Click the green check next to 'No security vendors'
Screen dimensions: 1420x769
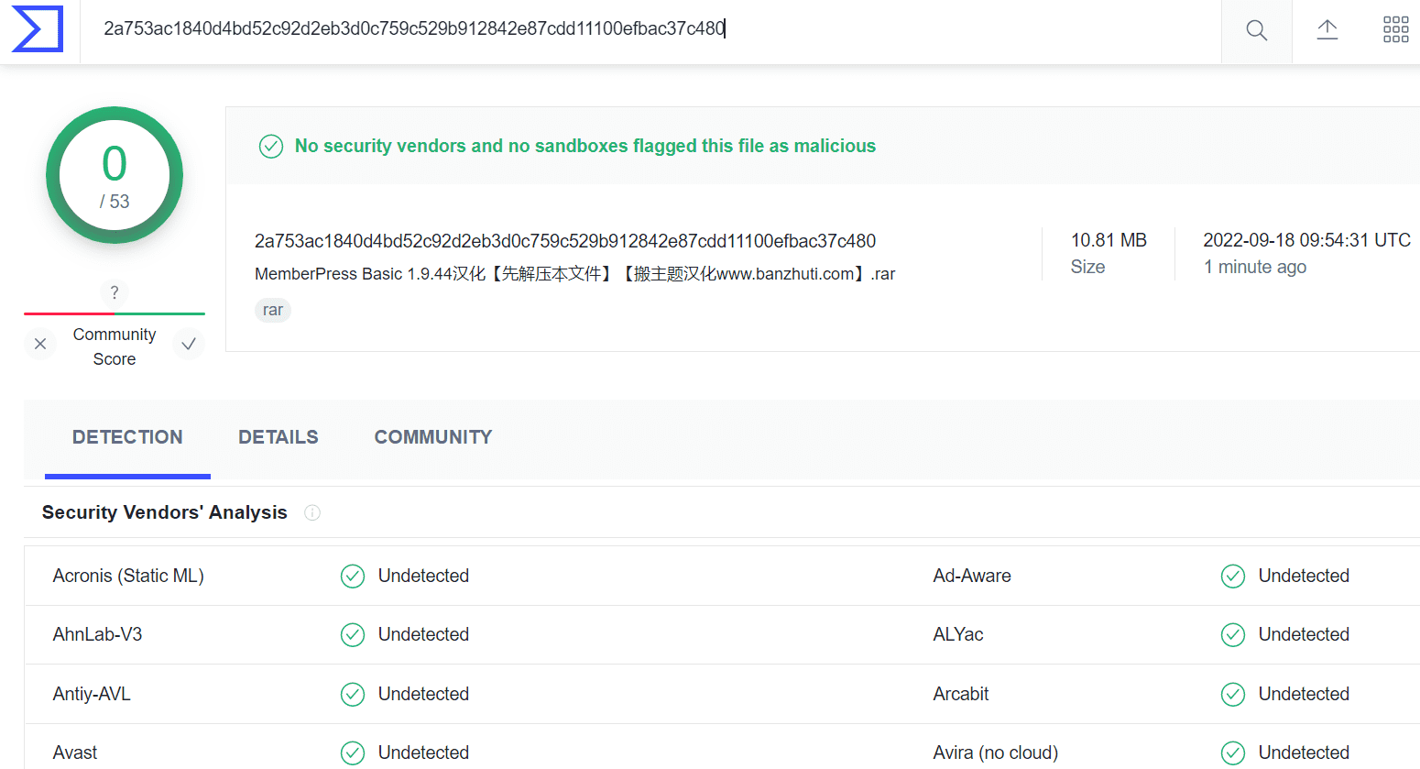tap(271, 147)
